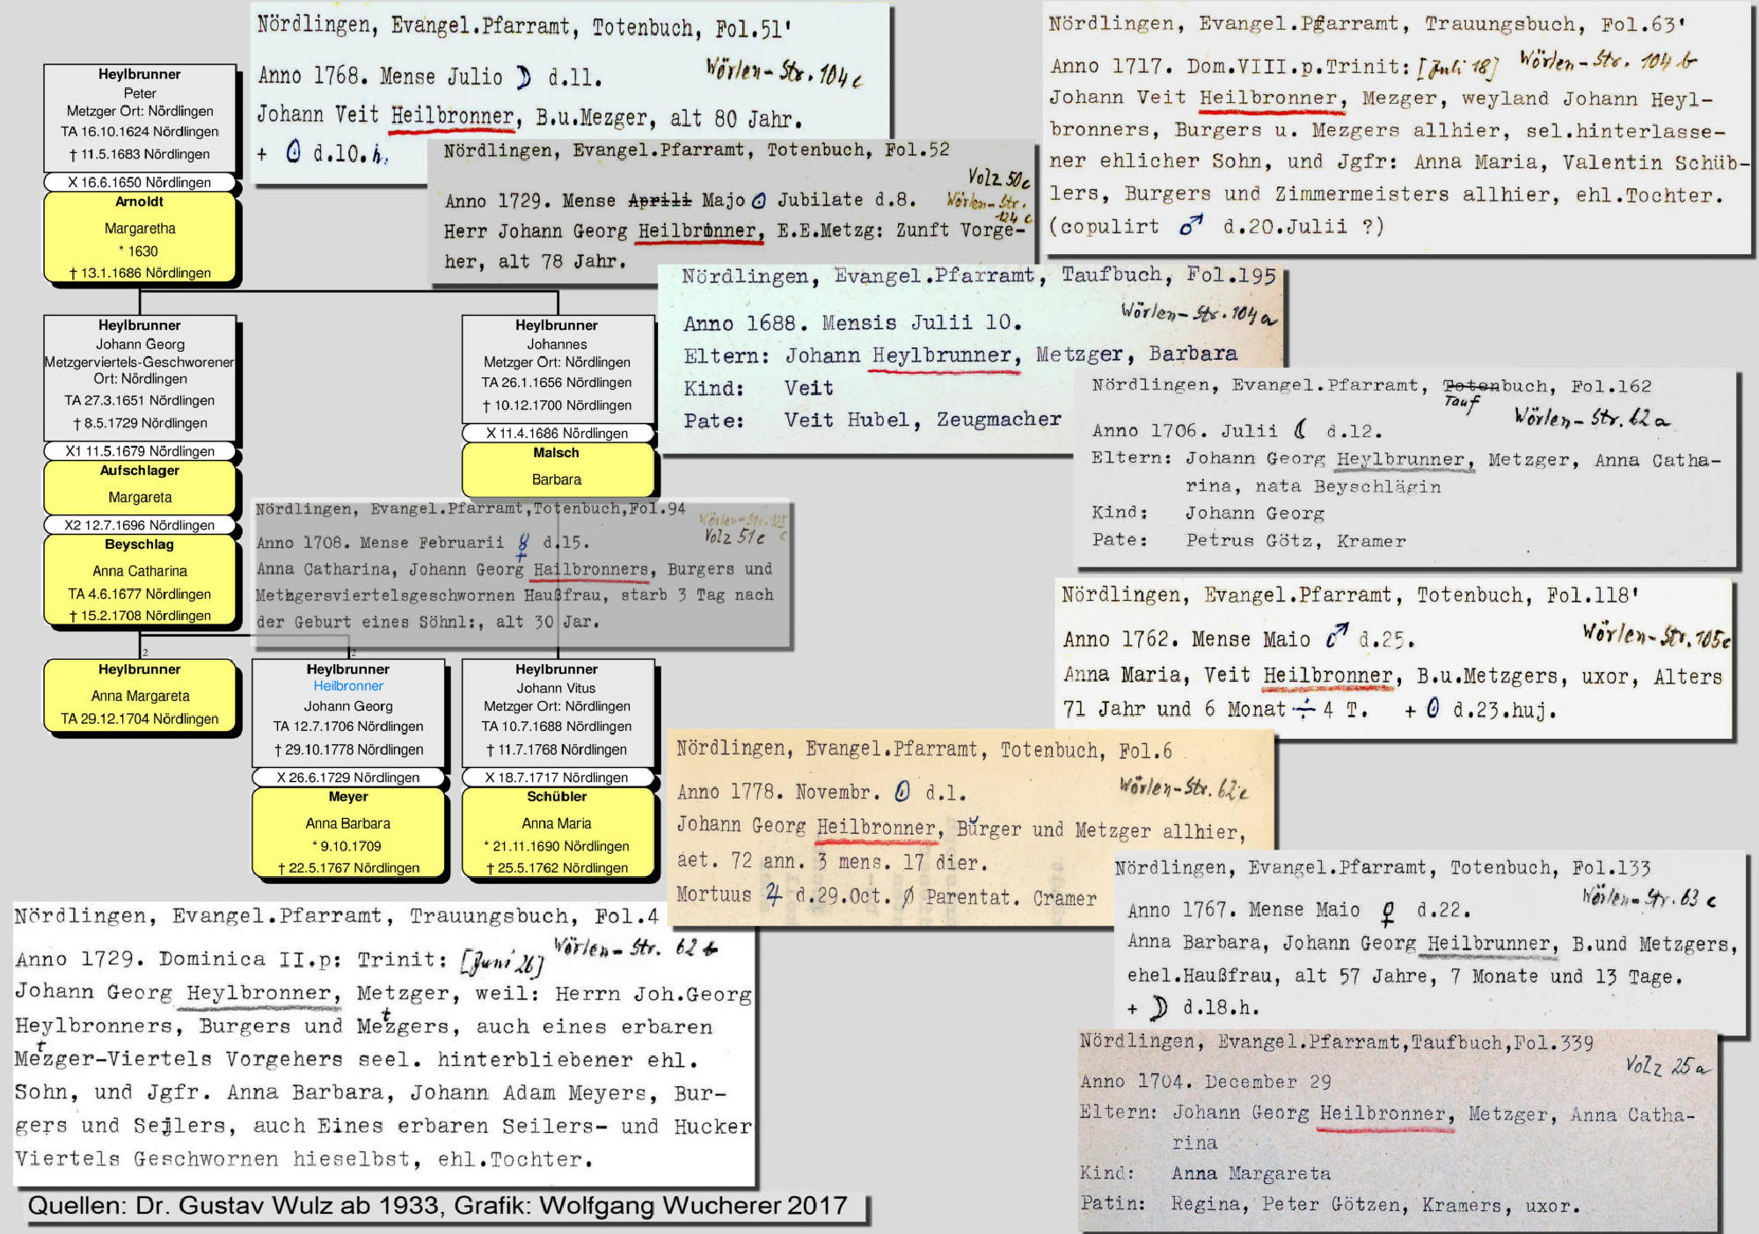Viewport: 1759px width, 1234px height.
Task: Click the blue Mercury symbol in the 1708 record
Action: click(523, 545)
